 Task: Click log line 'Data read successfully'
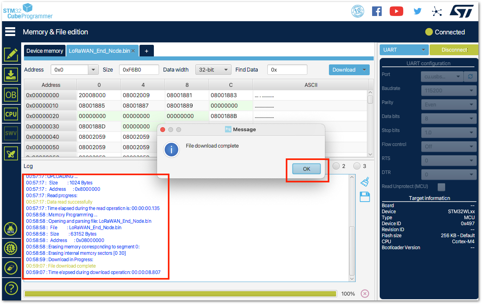point(70,202)
